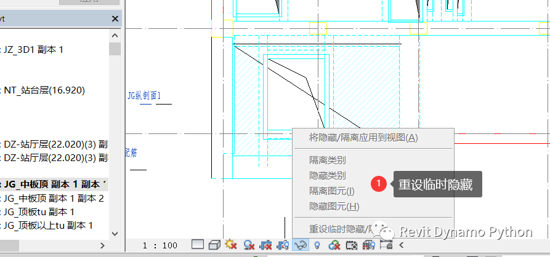
Task: Click the browser scrollbar down arrow
Action: (x=115, y=233)
